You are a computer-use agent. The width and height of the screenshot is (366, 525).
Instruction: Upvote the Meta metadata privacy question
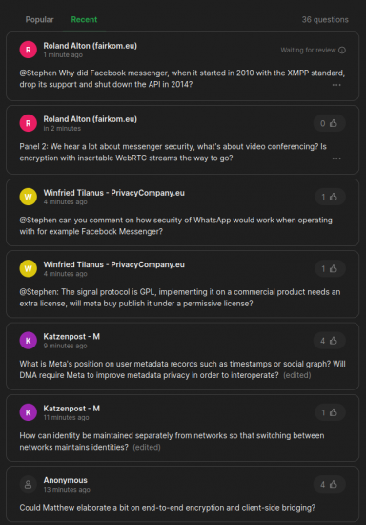pyautogui.click(x=329, y=341)
